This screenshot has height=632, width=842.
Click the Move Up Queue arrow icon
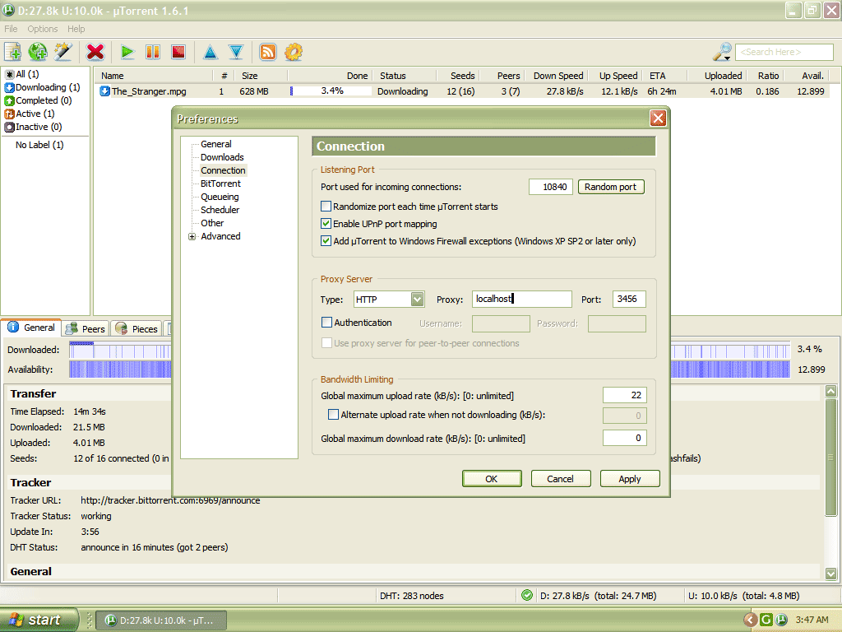point(210,52)
